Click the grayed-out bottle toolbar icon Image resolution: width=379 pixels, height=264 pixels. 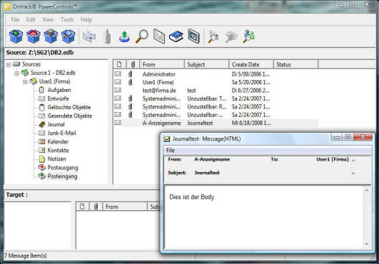pos(107,36)
